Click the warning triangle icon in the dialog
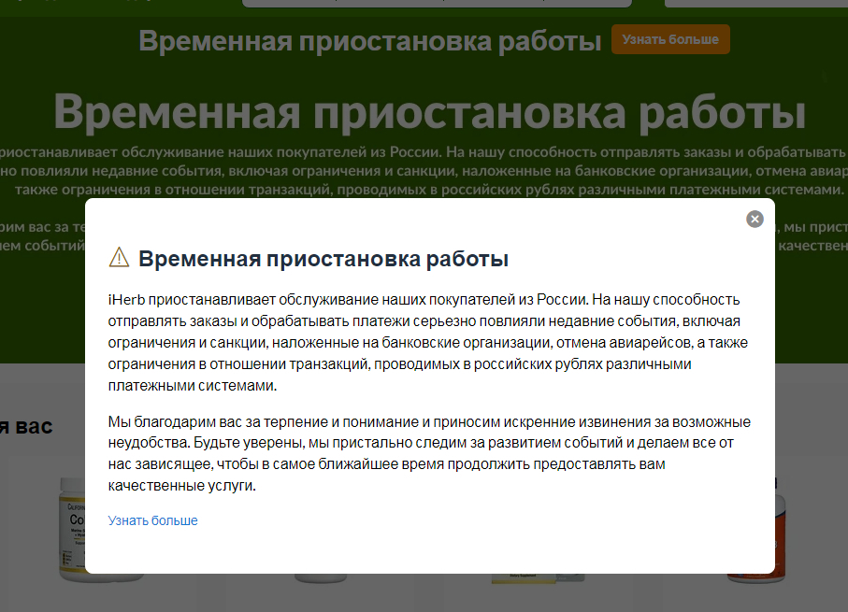 point(119,257)
